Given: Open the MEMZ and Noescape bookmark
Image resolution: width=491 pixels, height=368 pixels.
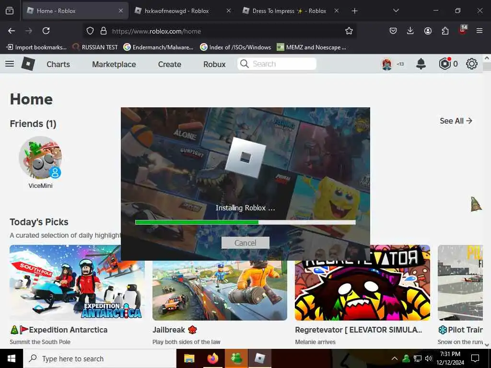Looking at the screenshot, I should [312, 47].
